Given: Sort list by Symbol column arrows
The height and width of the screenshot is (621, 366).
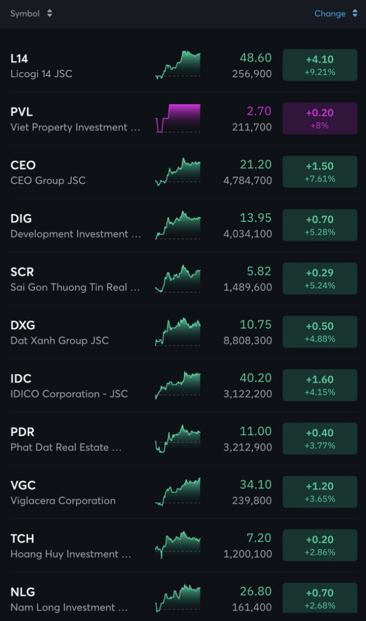Looking at the screenshot, I should (x=49, y=13).
